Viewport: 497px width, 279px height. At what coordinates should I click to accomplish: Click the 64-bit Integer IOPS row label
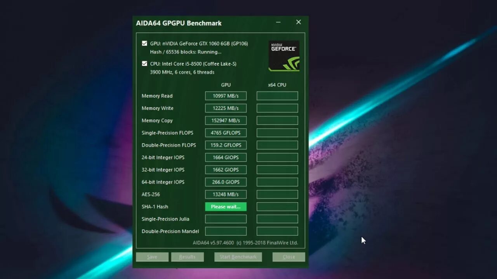point(163,182)
